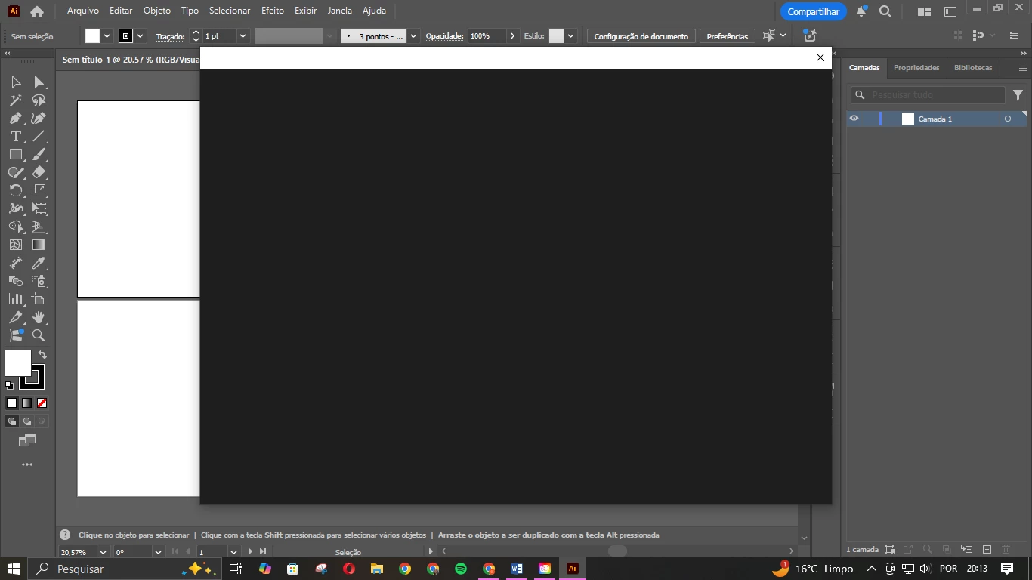Select the Eraser tool
The height and width of the screenshot is (580, 1032).
[x=39, y=172]
